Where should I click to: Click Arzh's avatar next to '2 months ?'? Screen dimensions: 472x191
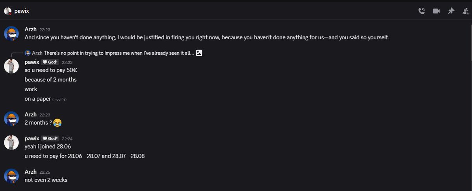click(x=11, y=119)
